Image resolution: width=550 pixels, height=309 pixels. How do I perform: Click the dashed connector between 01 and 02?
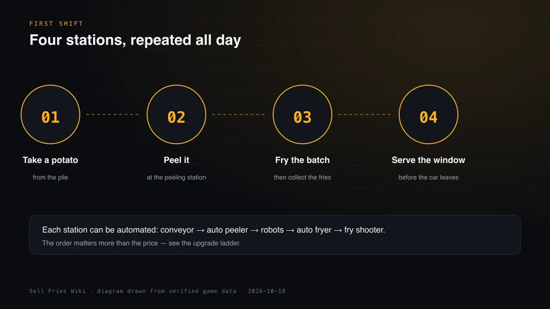113,114
